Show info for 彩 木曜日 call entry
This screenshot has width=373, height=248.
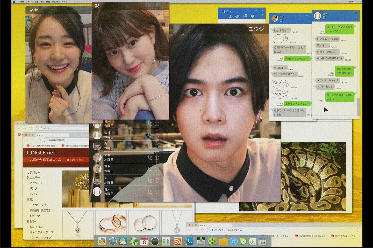click(x=157, y=146)
